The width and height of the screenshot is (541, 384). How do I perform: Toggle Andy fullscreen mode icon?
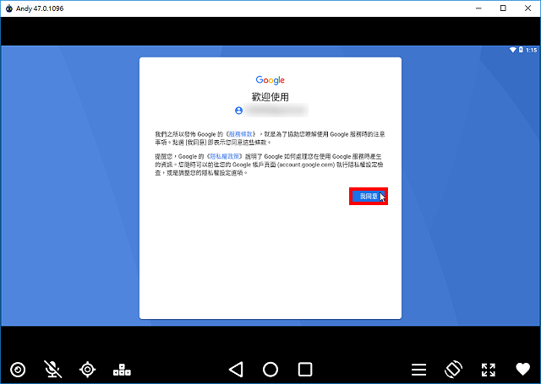pos(489,370)
